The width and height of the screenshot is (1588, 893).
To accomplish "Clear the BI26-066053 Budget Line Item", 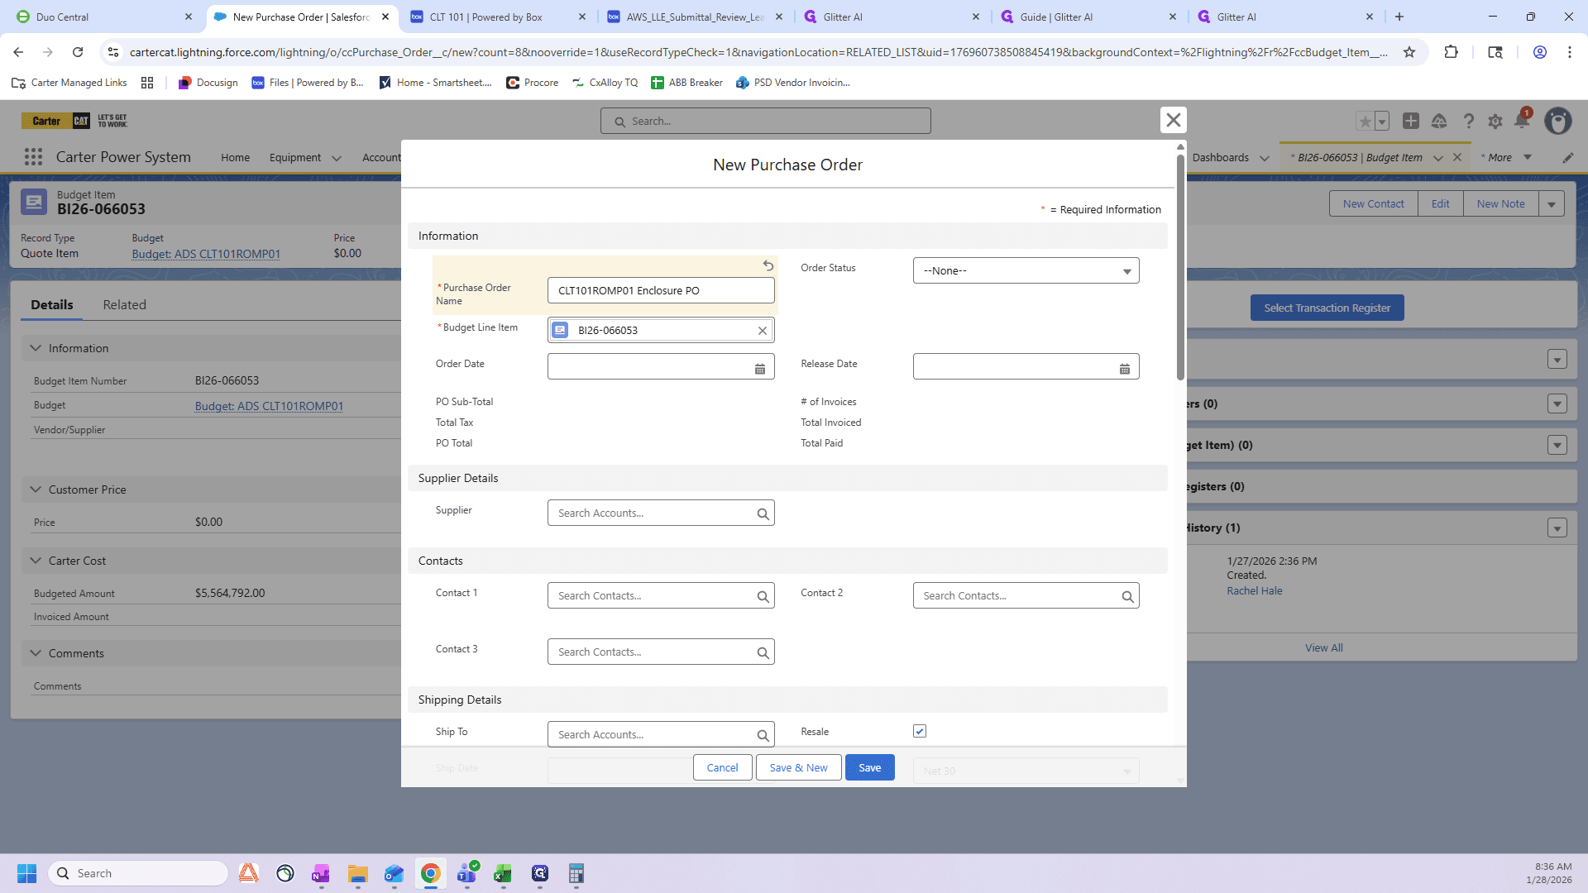I will [x=763, y=331].
